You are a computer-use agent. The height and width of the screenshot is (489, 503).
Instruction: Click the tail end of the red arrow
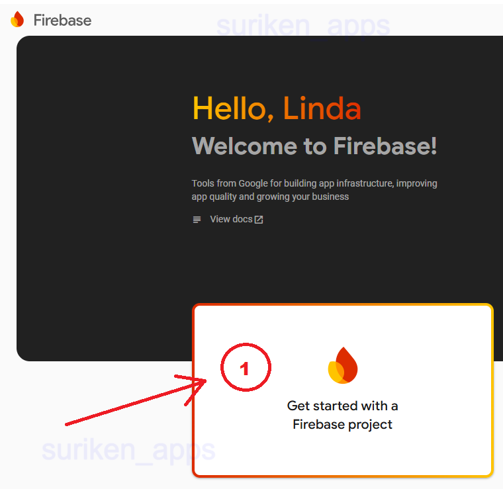pyautogui.click(x=68, y=423)
